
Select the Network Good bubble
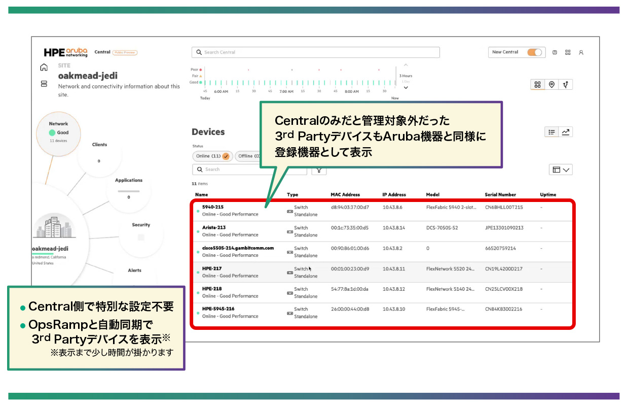click(58, 133)
